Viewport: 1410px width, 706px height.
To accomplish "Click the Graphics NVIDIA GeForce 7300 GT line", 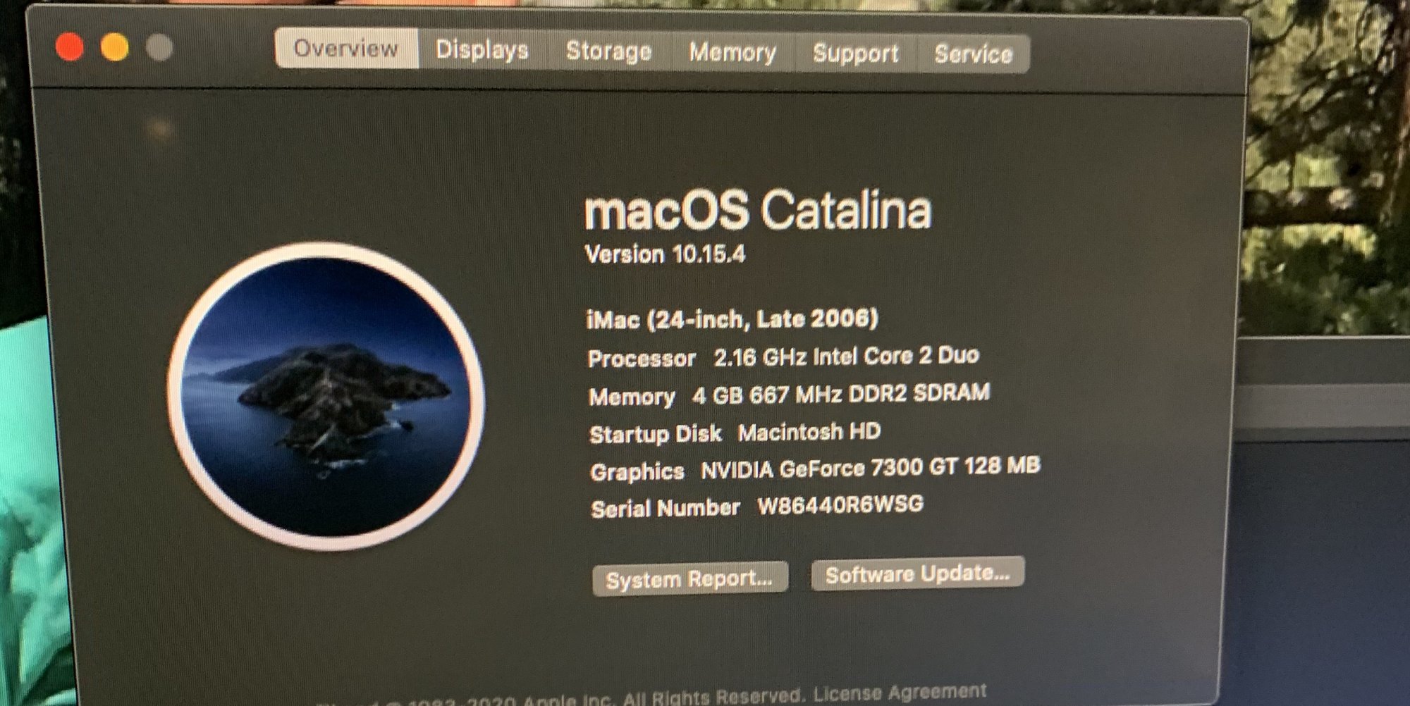I will 815,469.
